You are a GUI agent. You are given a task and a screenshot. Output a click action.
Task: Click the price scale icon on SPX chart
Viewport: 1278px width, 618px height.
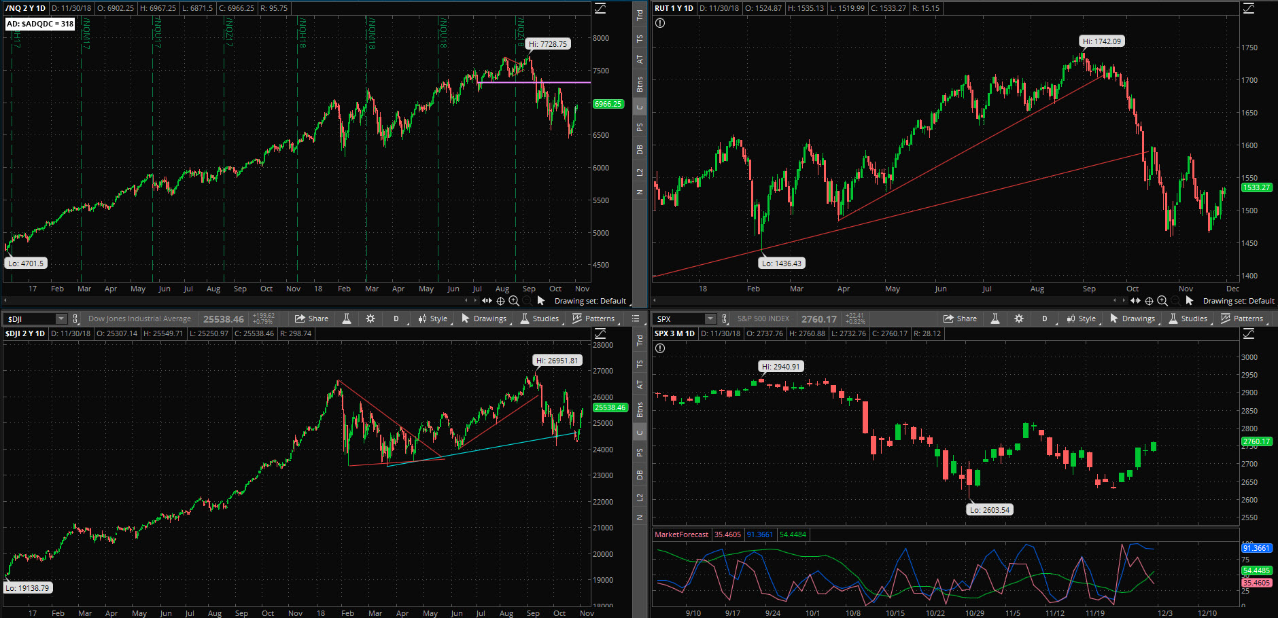coord(1249,333)
